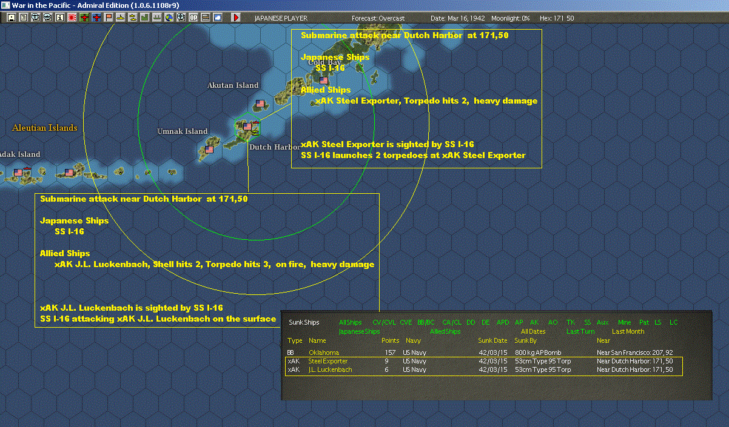Click the Oklahoma '157' points value
Screen dimensions: 729x427
click(x=390, y=352)
